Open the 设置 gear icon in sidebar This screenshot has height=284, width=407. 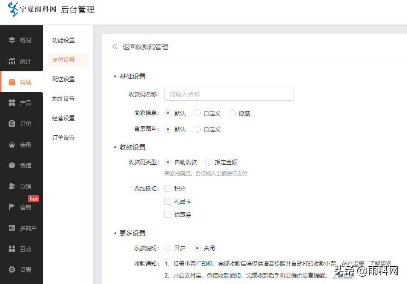pyautogui.click(x=12, y=270)
